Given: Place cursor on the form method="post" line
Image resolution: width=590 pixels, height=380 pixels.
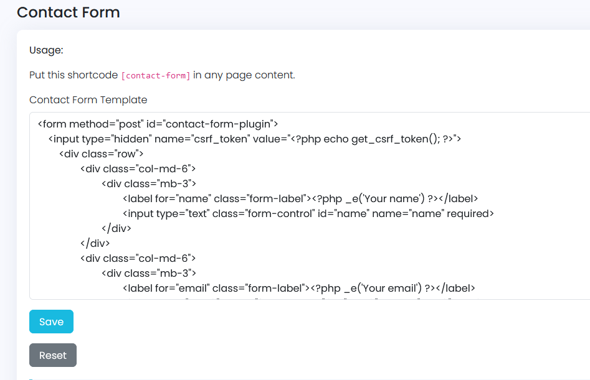Looking at the screenshot, I should click(158, 124).
